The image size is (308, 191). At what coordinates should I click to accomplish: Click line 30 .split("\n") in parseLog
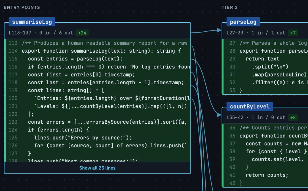266,67
